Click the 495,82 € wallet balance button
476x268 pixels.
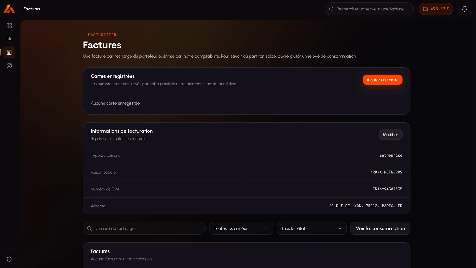[436, 9]
